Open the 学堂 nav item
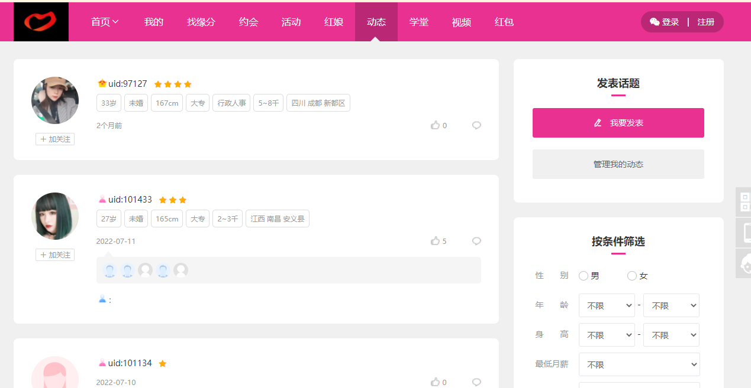751x388 pixels. click(419, 22)
